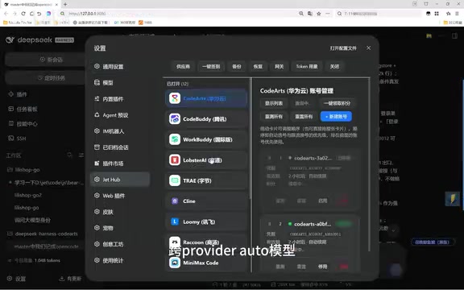
Task: Open 定时任务 in deepseek sidebar
Action: pyautogui.click(x=45, y=78)
